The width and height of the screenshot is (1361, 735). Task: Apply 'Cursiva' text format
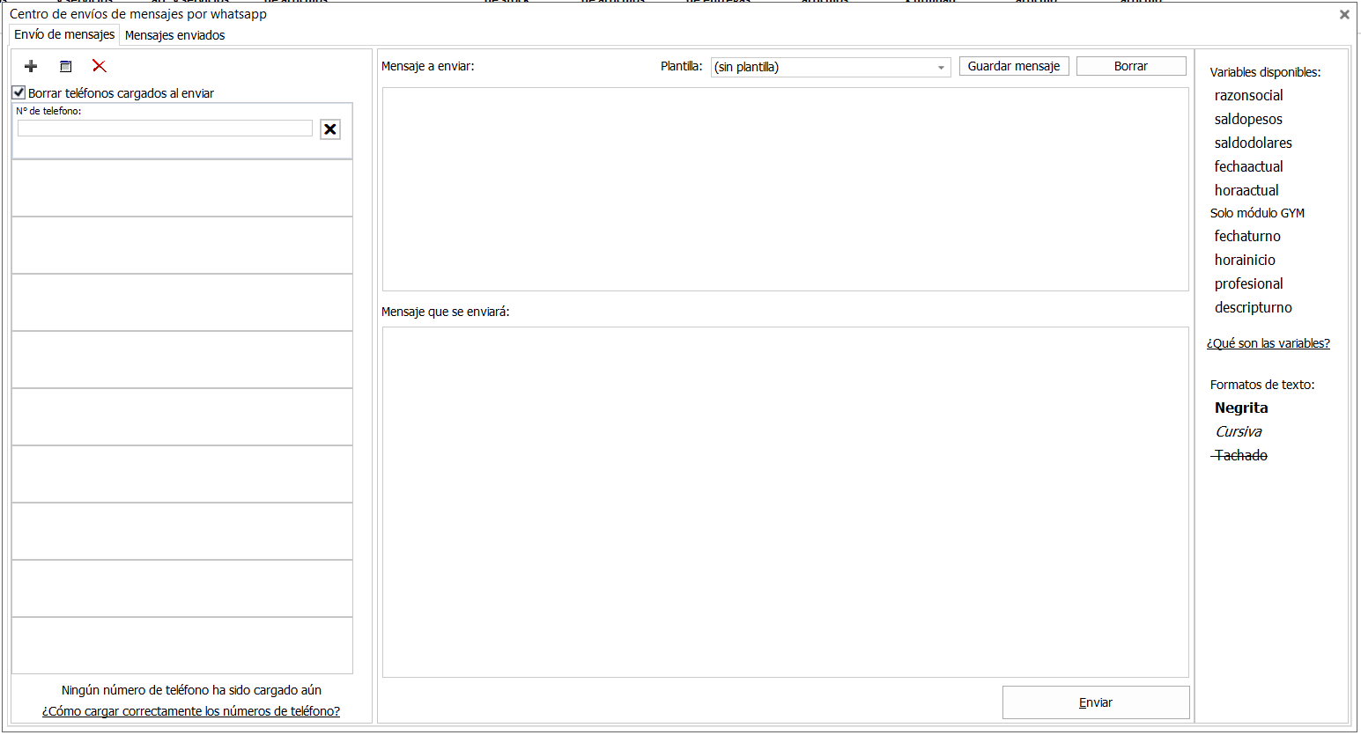coord(1239,431)
